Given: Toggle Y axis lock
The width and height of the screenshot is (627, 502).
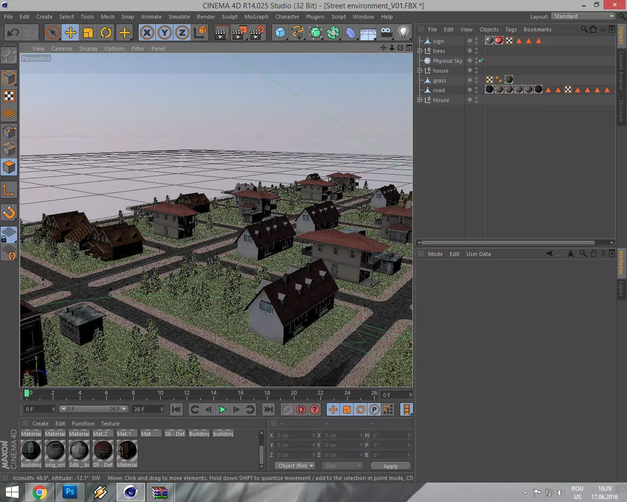Looking at the screenshot, I should 165,33.
